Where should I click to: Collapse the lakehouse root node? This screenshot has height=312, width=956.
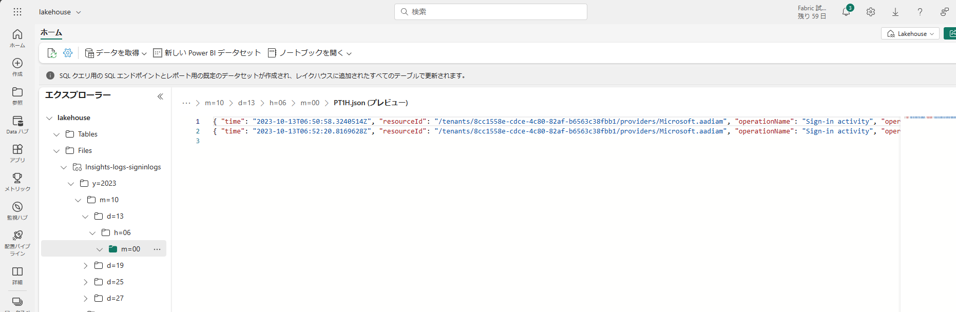point(49,118)
